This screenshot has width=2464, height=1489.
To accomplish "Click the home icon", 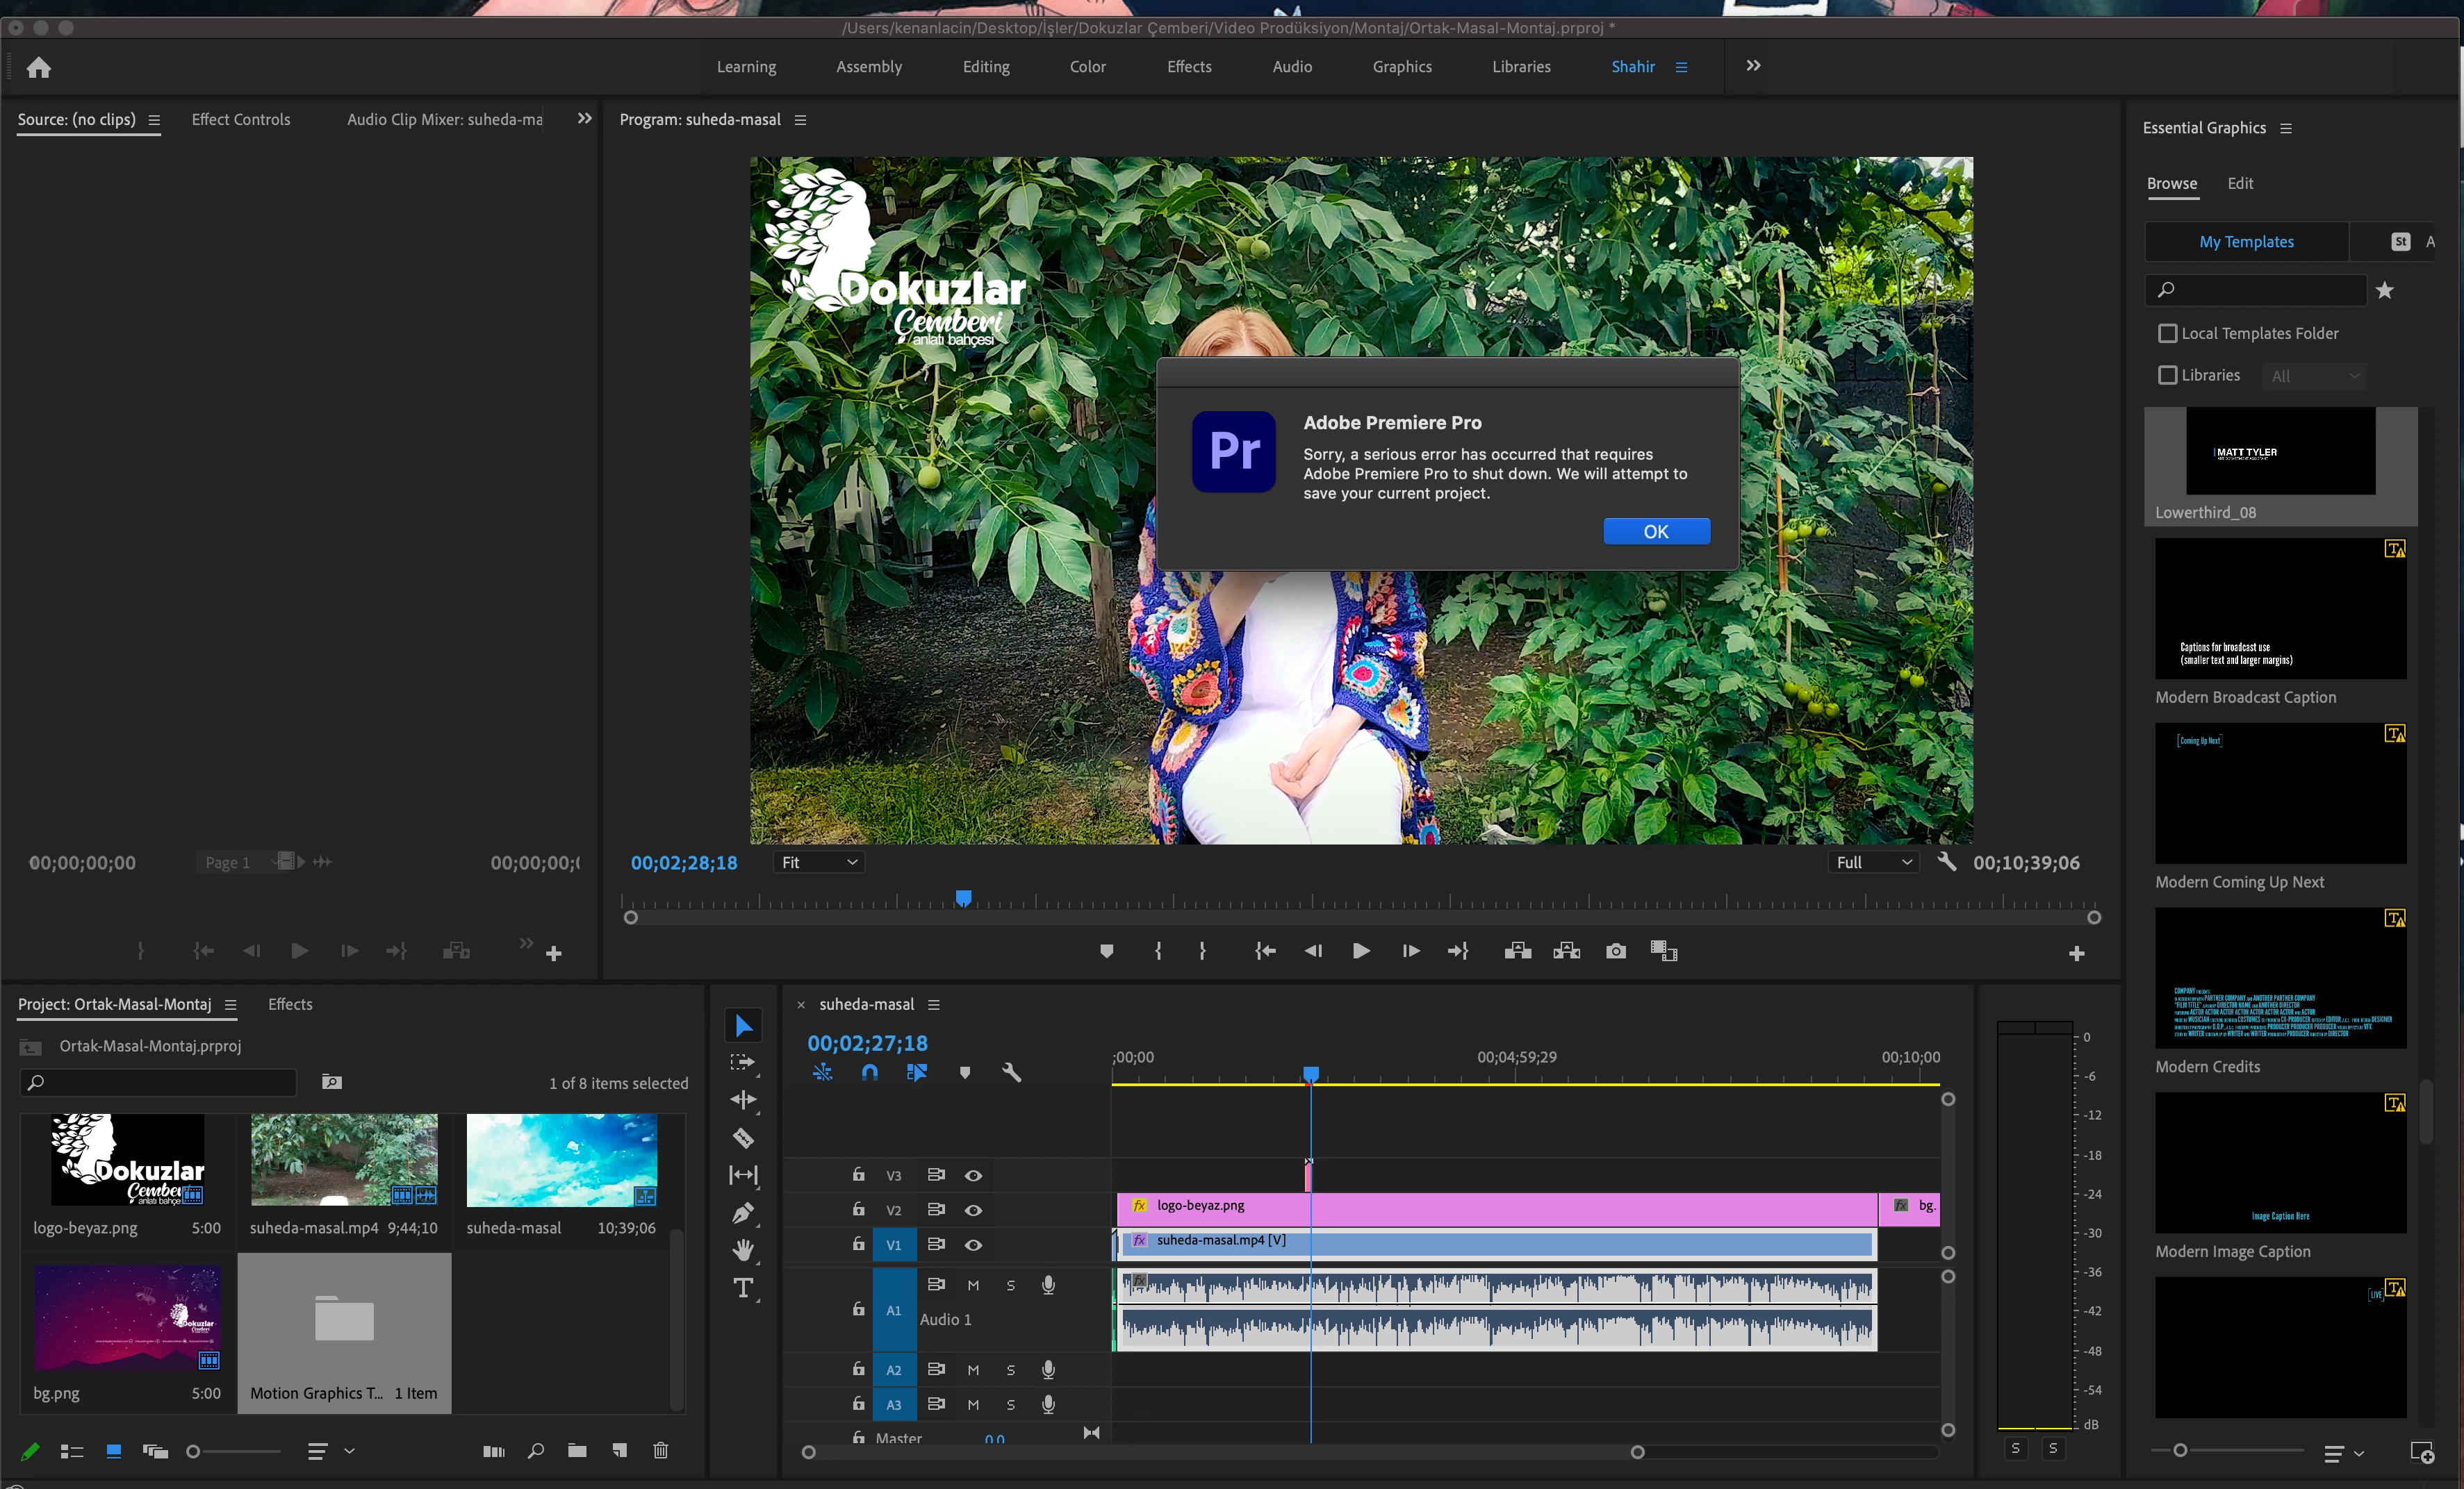I will click(x=39, y=67).
